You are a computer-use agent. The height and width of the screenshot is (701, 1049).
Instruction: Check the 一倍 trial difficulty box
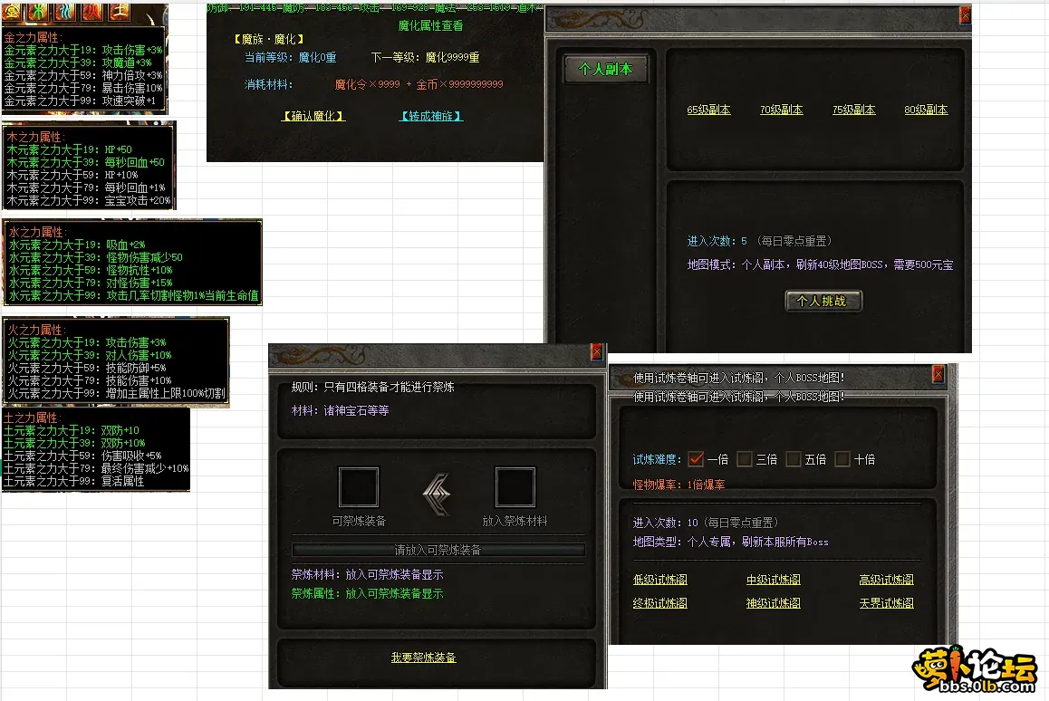[696, 459]
